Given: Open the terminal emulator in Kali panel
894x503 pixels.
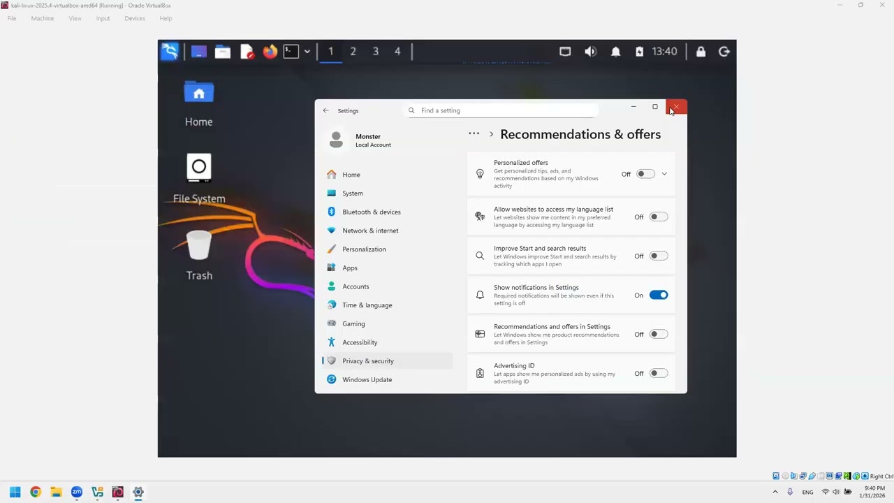Looking at the screenshot, I should (x=291, y=51).
